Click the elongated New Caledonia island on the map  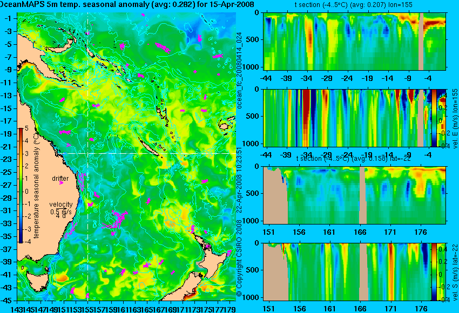(x=150, y=148)
